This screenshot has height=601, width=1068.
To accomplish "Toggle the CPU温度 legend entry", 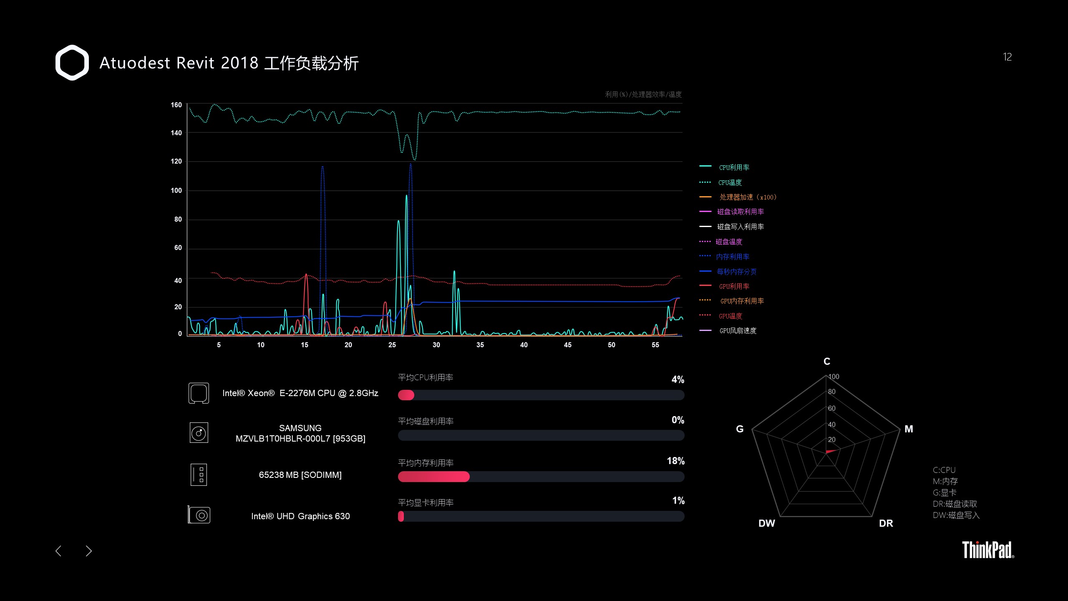I will click(x=721, y=182).
